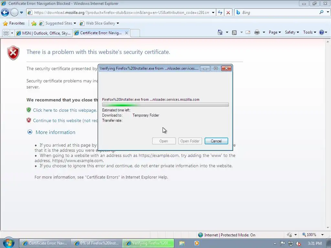
Task: Click the Action Center flag tray icon
Action: click(x=283, y=243)
